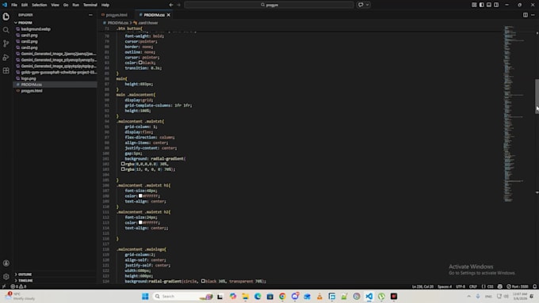
Task: Open the Selection menu
Action: (39, 5)
